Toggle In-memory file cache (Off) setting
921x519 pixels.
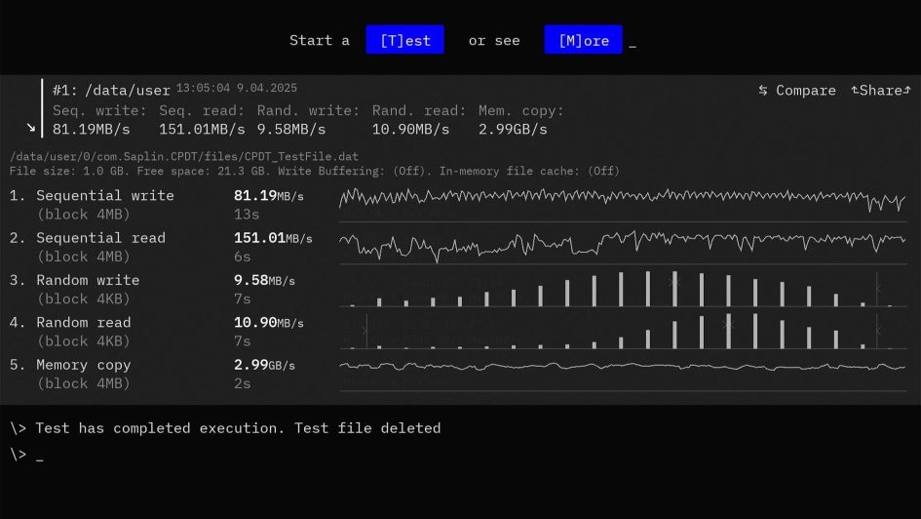pos(528,171)
